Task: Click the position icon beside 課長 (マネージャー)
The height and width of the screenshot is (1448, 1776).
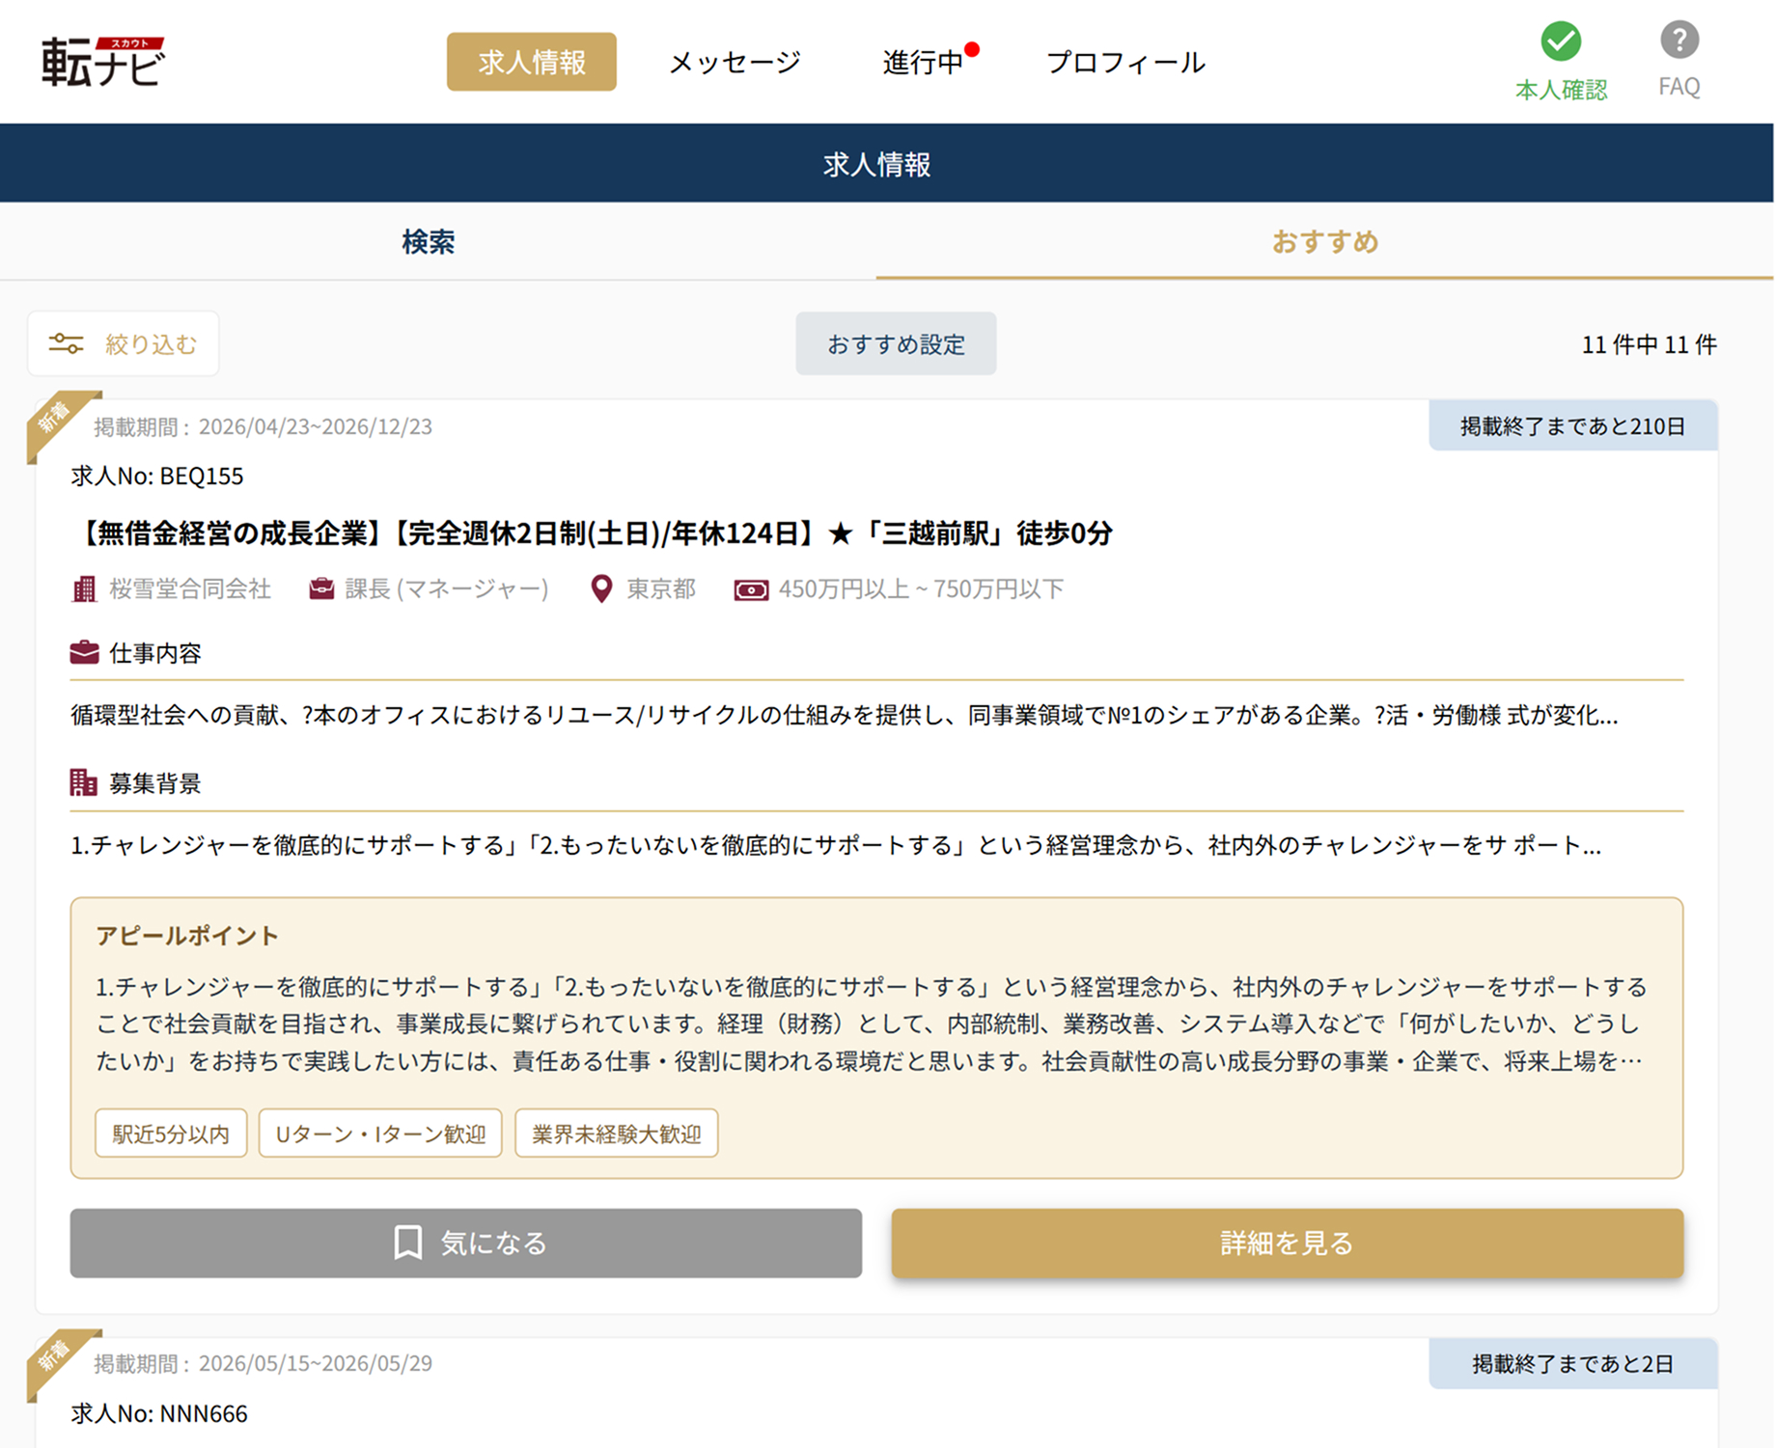Action: point(321,588)
